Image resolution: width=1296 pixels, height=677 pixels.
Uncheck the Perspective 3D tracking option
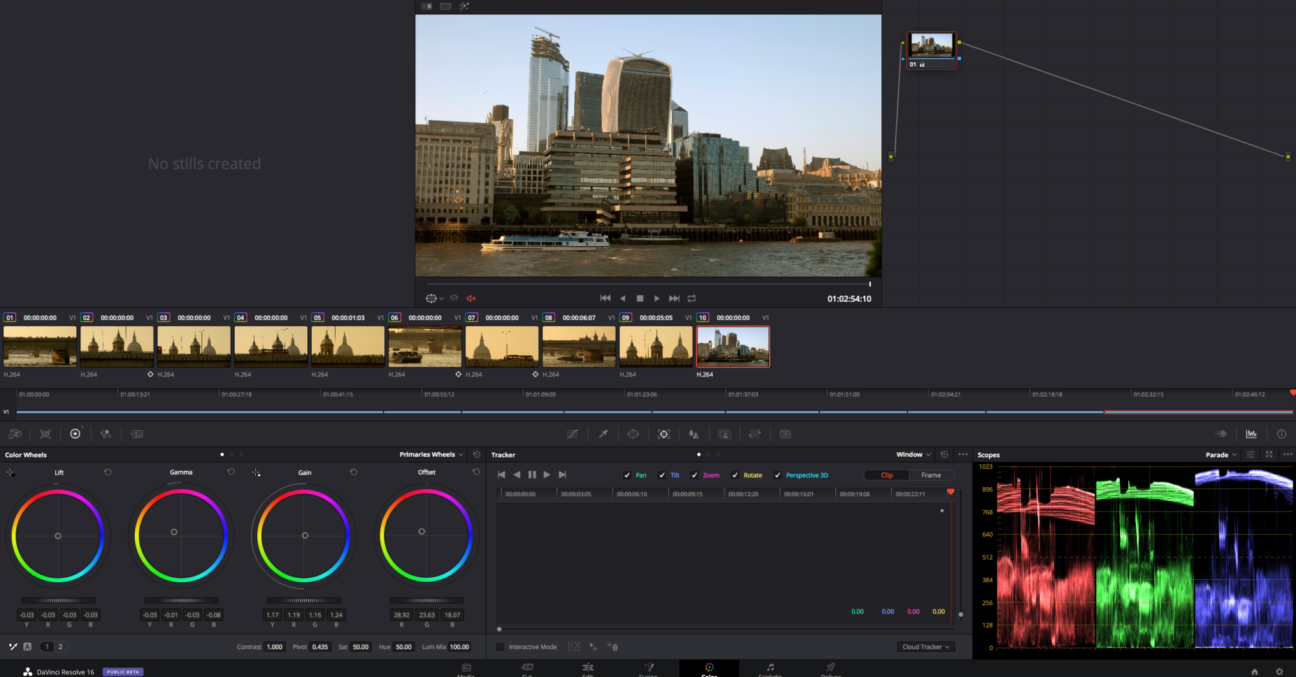point(777,476)
